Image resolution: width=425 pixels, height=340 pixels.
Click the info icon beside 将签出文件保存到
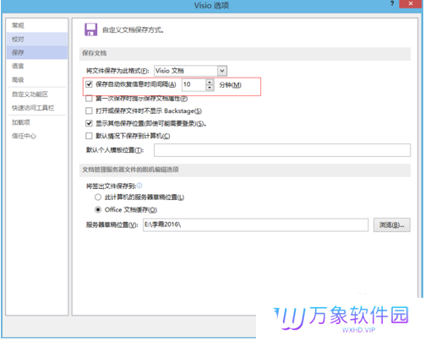pyautogui.click(x=139, y=186)
